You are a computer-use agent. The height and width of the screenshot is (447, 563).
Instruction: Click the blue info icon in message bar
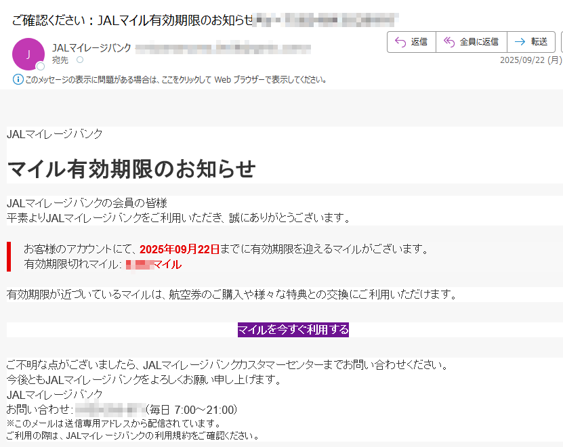(x=18, y=79)
